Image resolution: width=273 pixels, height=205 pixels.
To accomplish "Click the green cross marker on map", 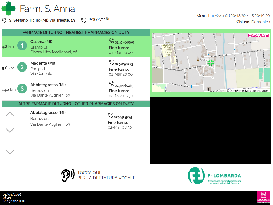I will coord(211,63).
